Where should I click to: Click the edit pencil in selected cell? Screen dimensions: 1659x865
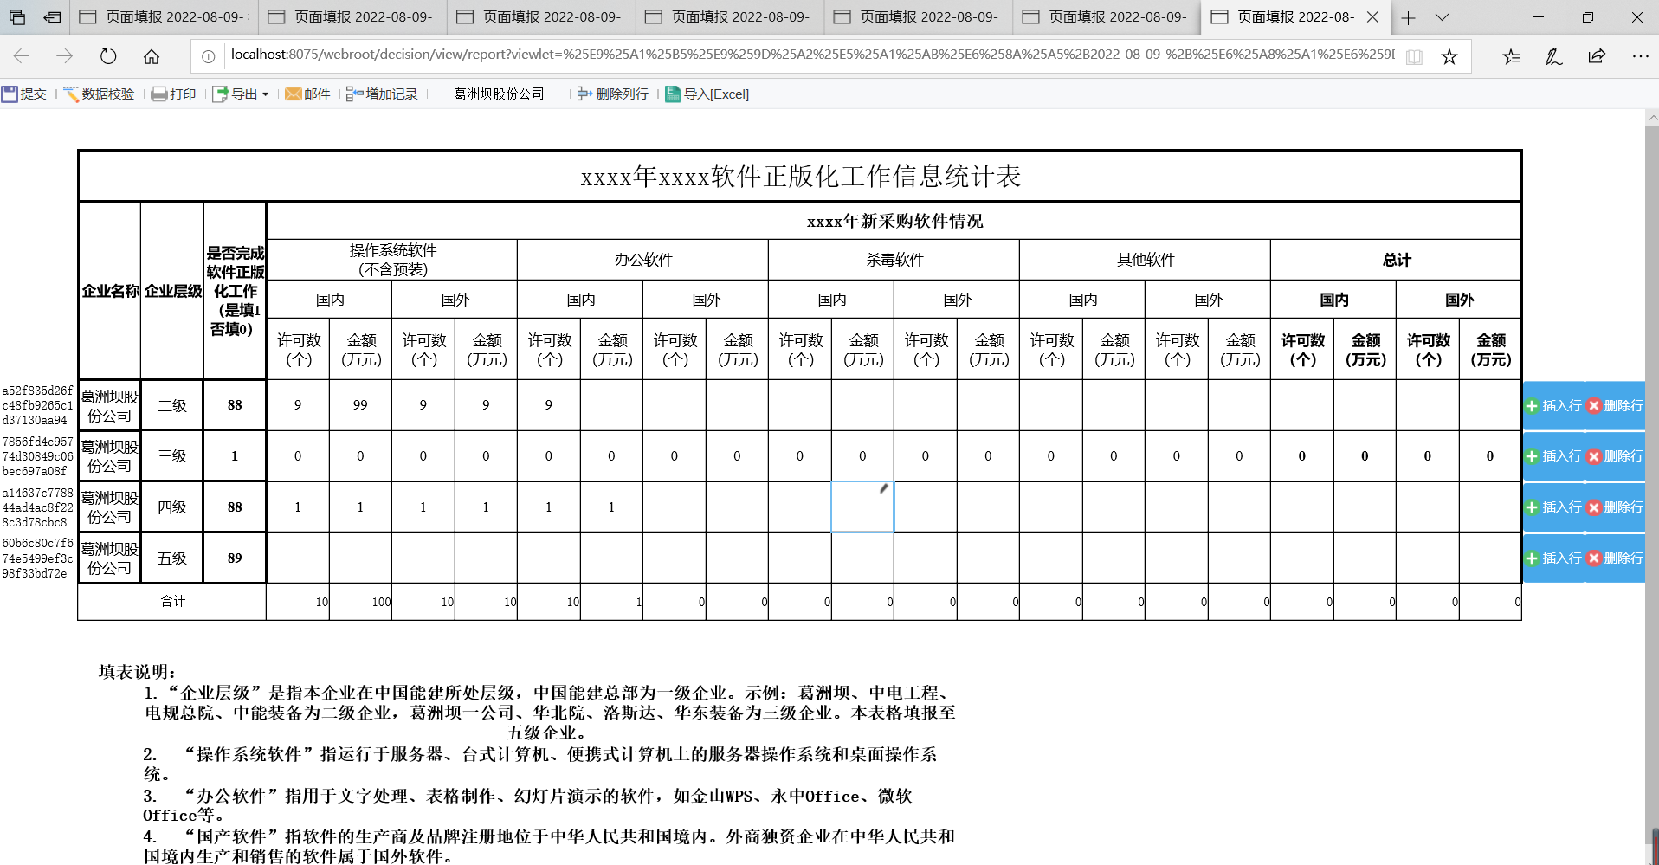(884, 489)
